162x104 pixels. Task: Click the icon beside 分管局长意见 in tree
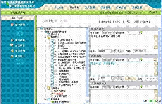(52, 96)
